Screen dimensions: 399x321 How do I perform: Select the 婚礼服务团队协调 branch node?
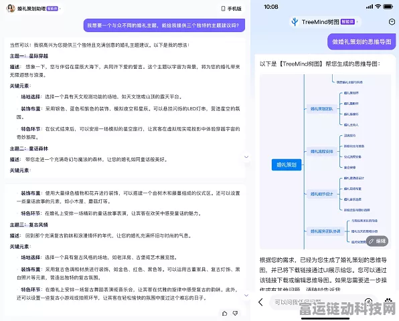(x=325, y=231)
